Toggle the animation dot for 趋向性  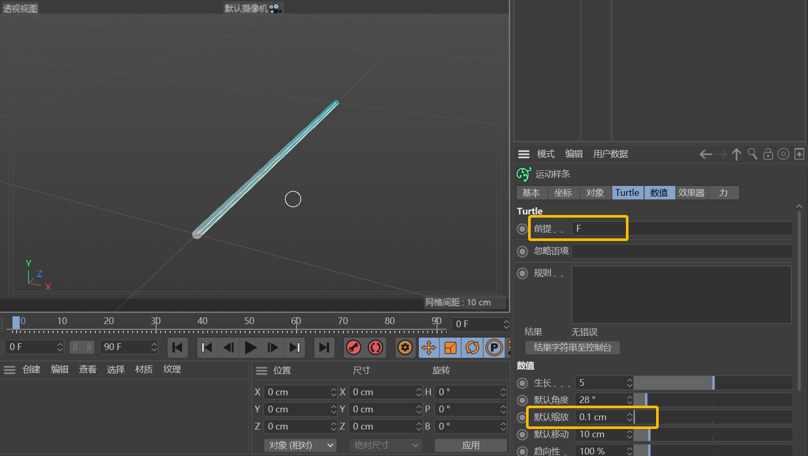(522, 451)
